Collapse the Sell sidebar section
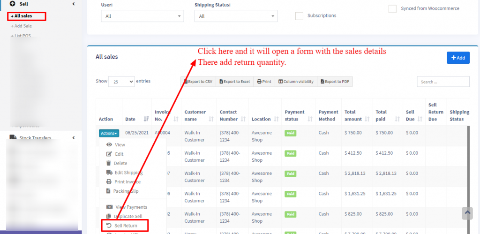 [73, 4]
